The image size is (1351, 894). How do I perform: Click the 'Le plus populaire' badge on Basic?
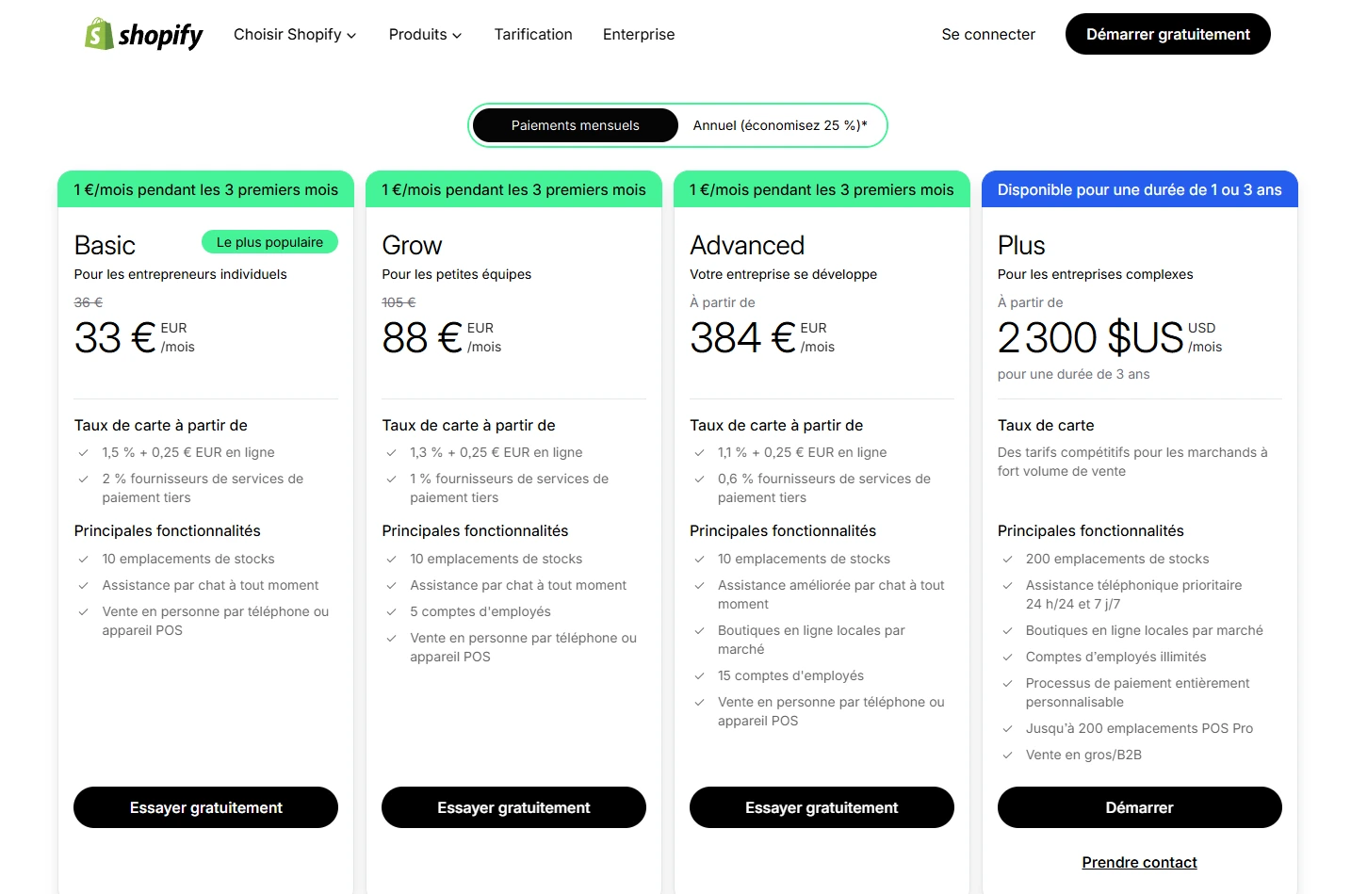click(x=269, y=241)
